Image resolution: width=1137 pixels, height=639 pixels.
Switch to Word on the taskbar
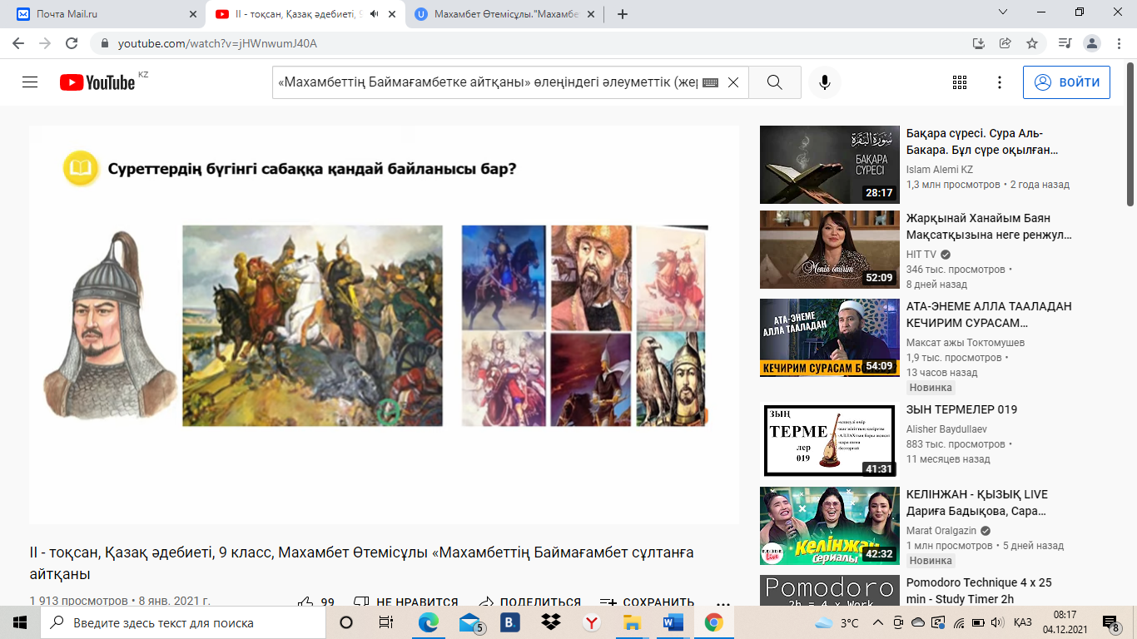[x=673, y=622]
